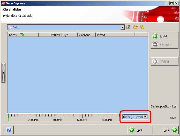Maximize the Nero Express window

coord(172,3)
